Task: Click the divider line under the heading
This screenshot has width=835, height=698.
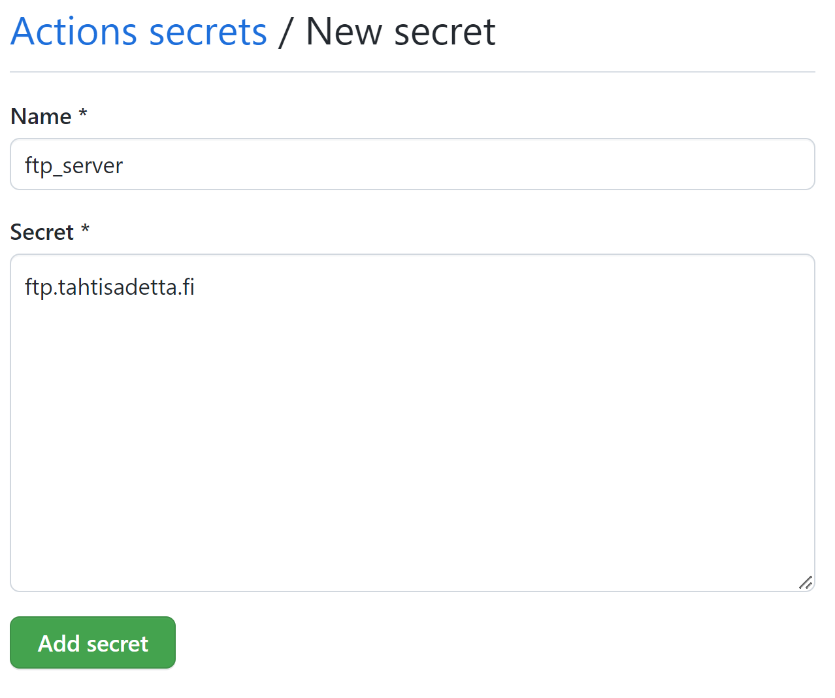Action: click(412, 72)
